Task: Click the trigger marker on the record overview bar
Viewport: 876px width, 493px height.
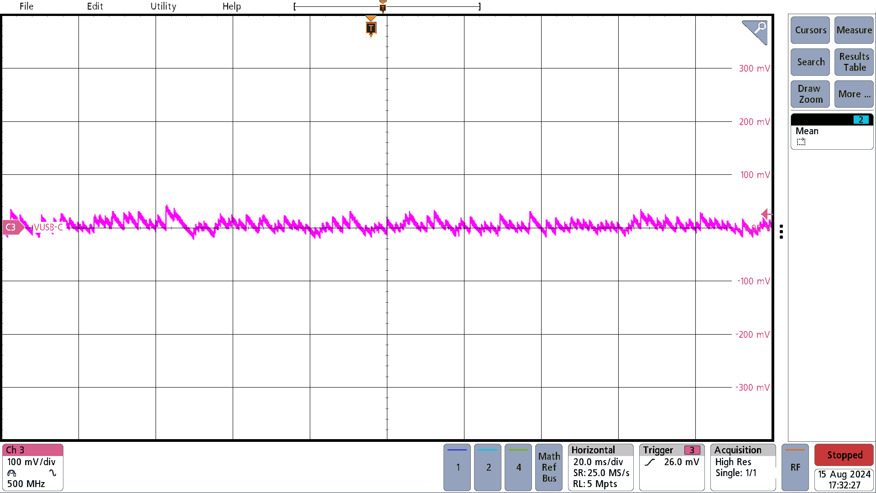Action: [383, 6]
